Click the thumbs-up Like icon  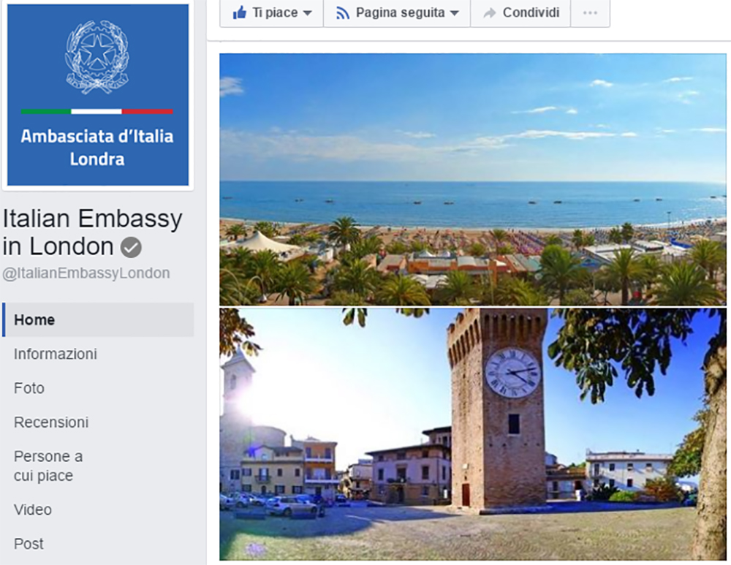tap(240, 12)
